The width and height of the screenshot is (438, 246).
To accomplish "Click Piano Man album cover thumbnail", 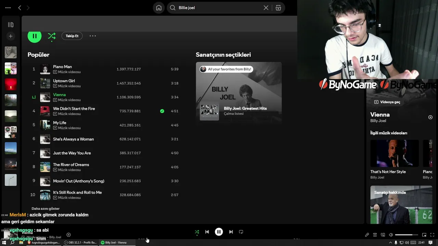I will pyautogui.click(x=45, y=69).
